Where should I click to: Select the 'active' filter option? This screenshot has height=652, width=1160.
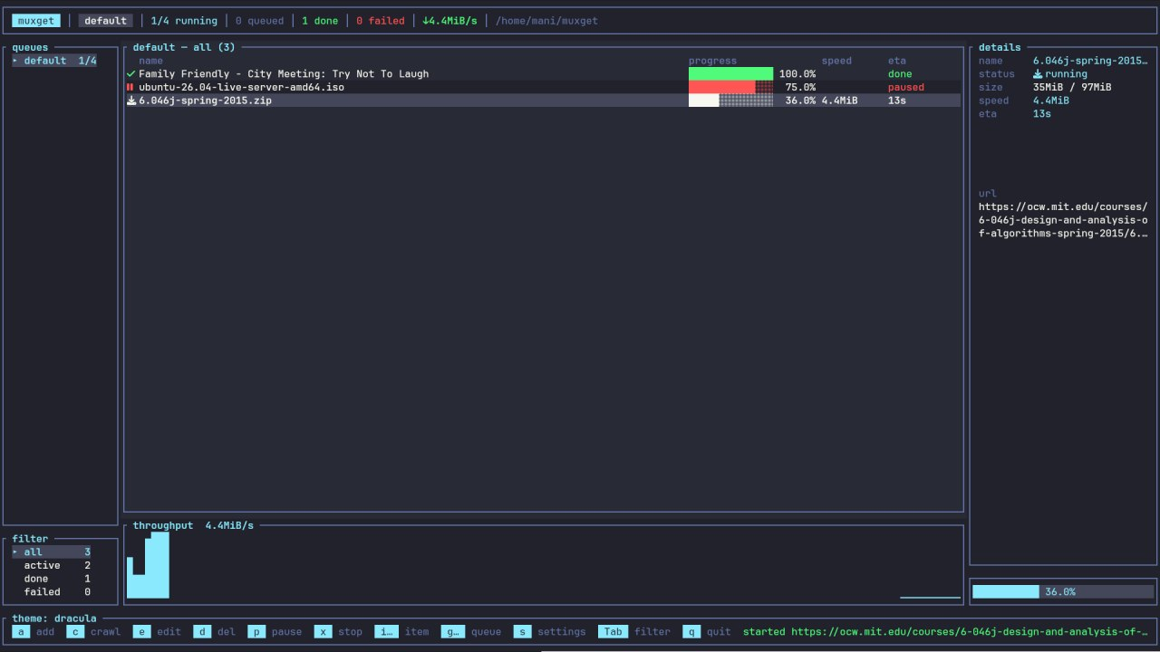(x=52, y=566)
